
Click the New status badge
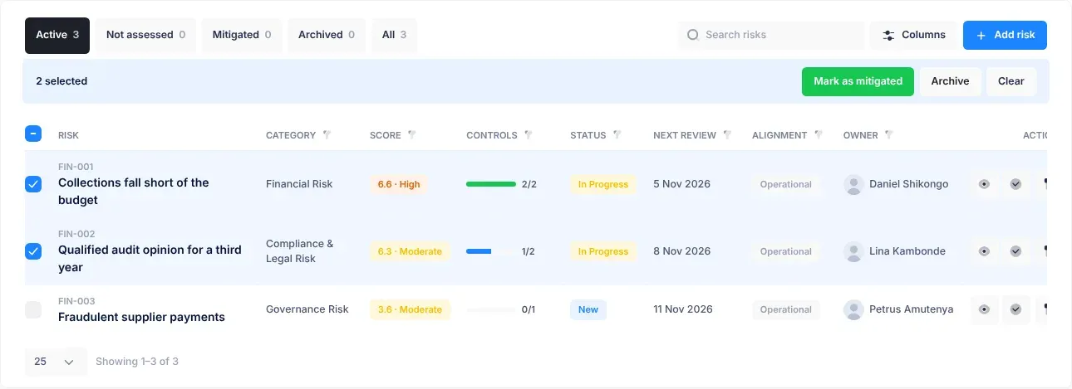pyautogui.click(x=588, y=309)
